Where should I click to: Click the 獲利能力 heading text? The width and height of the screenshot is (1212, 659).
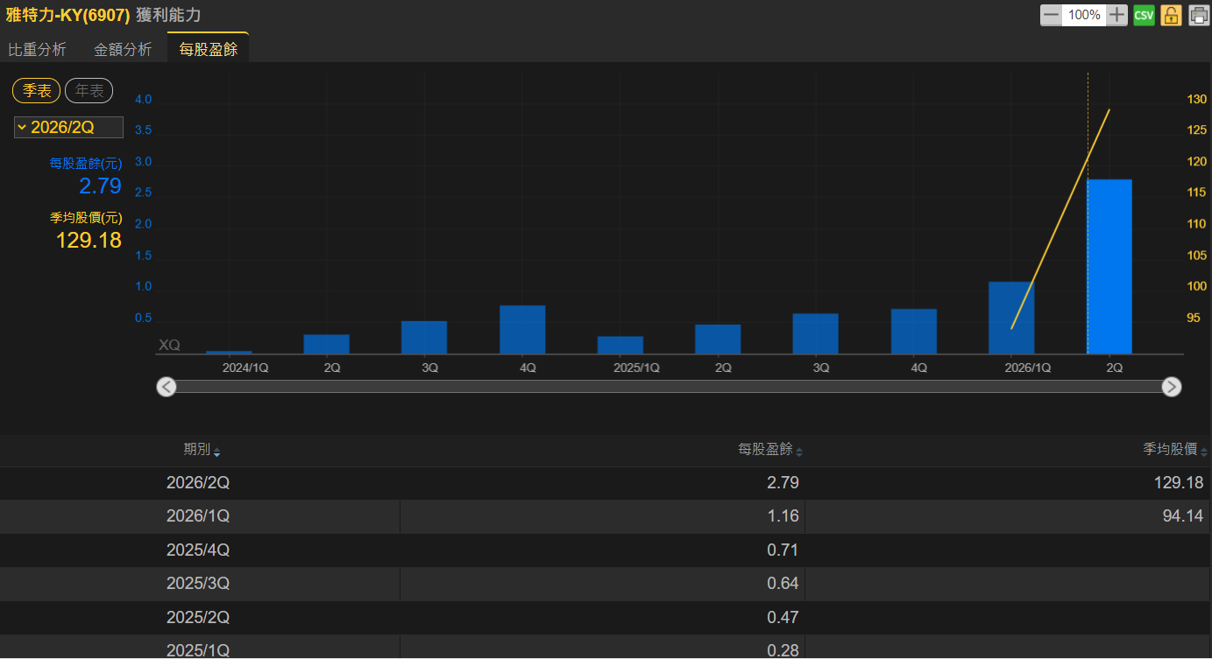coord(167,15)
